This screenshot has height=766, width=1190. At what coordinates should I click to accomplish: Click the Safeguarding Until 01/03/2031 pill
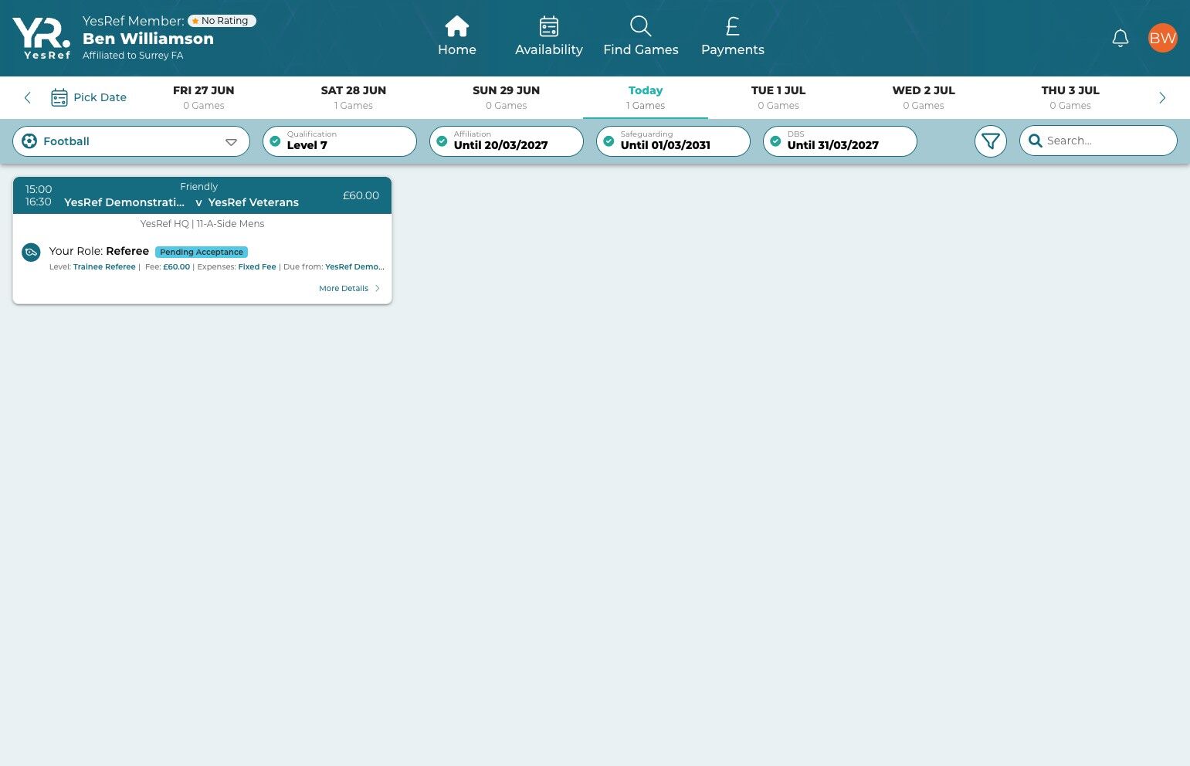point(673,141)
